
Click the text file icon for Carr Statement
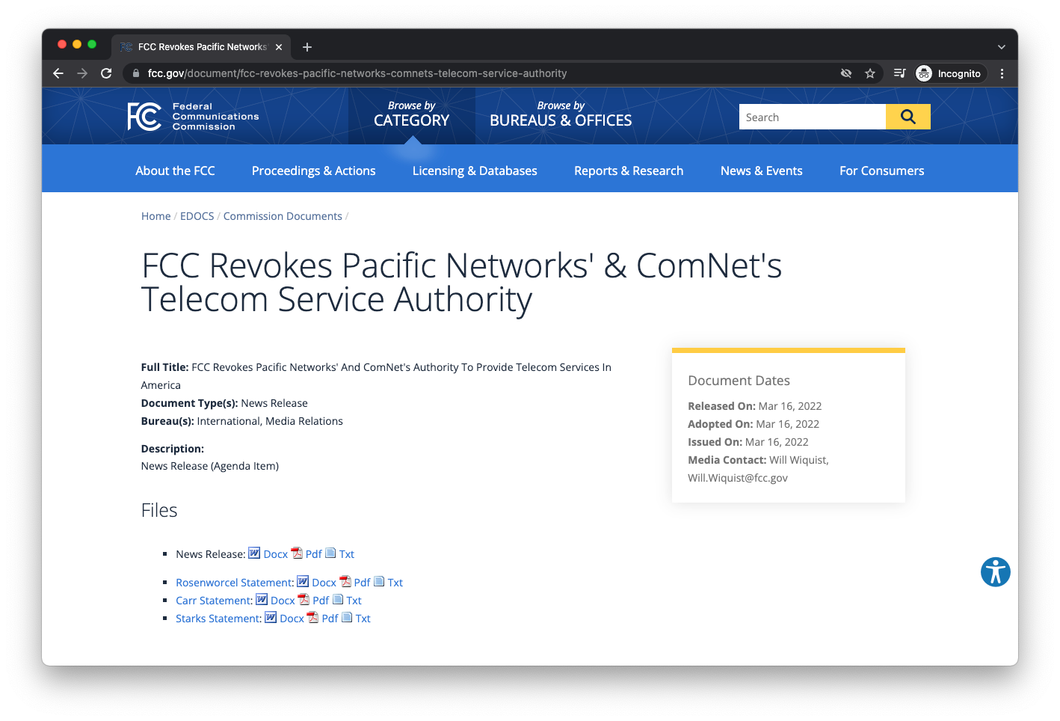[x=338, y=599]
